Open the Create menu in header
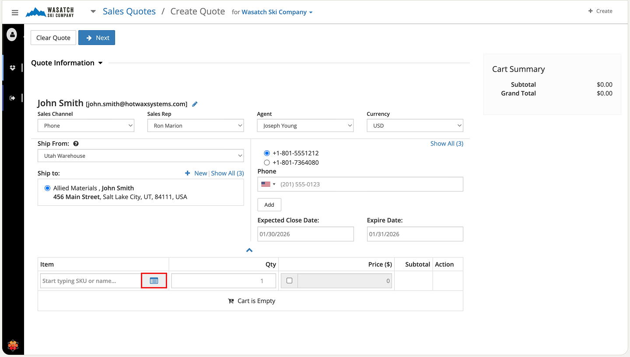 pyautogui.click(x=600, y=11)
